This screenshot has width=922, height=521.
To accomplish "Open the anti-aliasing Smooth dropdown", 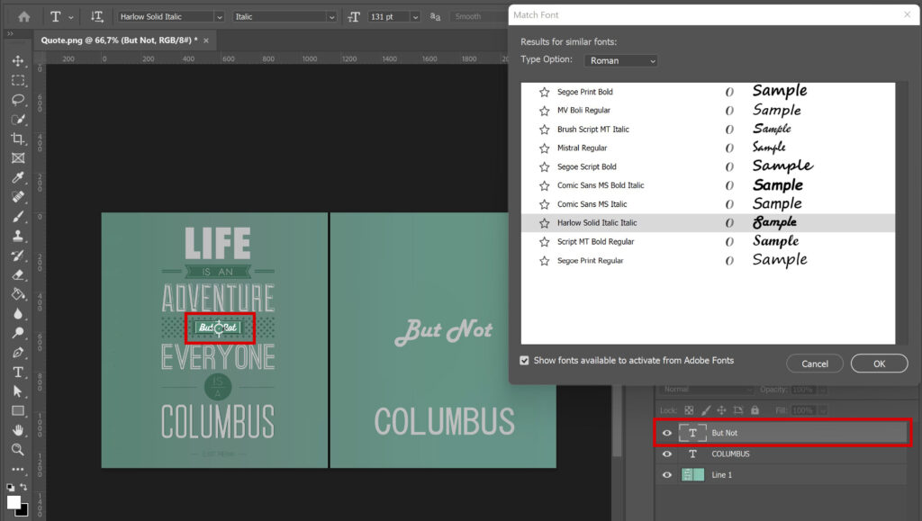I will point(479,16).
